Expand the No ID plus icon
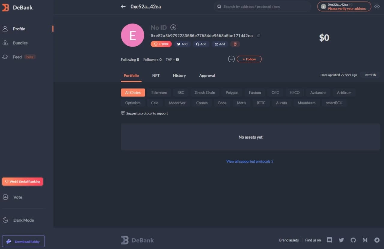This screenshot has height=249, width=384. click(173, 27)
